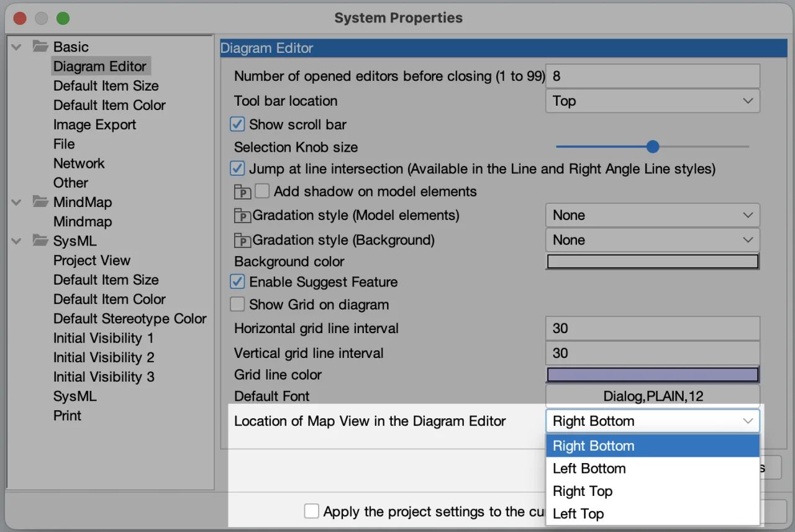795x532 pixels.
Task: Open Print settings
Action: [67, 416]
